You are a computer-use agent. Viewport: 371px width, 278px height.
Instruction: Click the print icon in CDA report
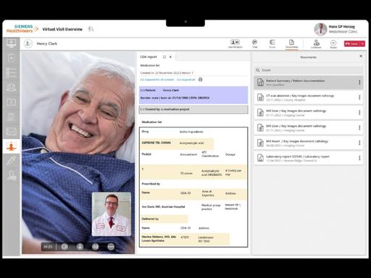(x=201, y=80)
